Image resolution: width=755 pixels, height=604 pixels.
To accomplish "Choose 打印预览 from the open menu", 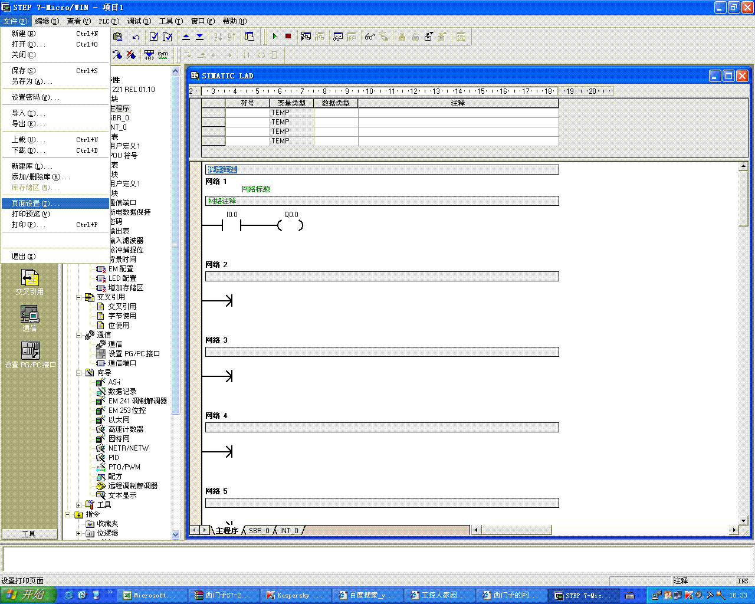I will tap(31, 214).
